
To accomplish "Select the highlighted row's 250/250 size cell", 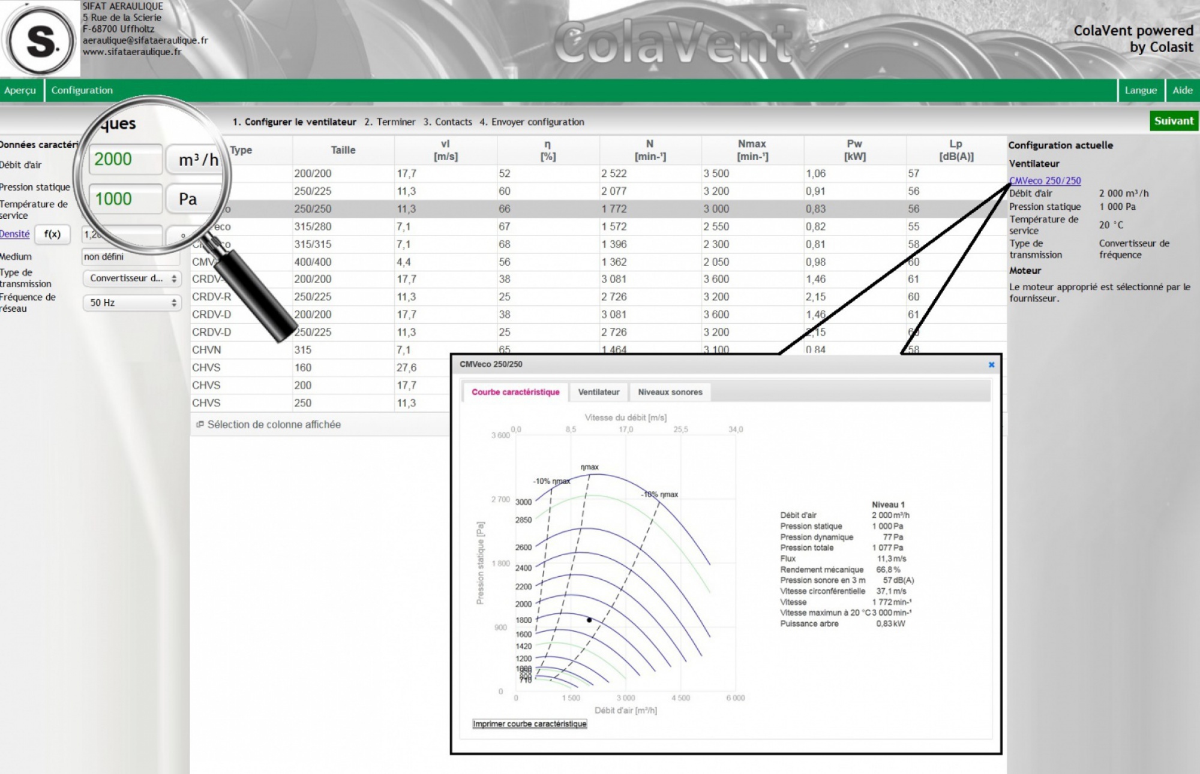I will click(343, 209).
